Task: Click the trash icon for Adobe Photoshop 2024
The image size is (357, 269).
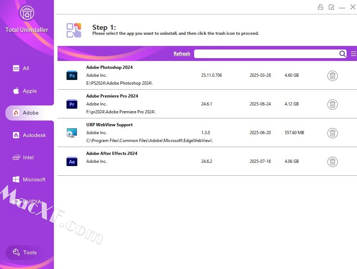Action: (333, 76)
